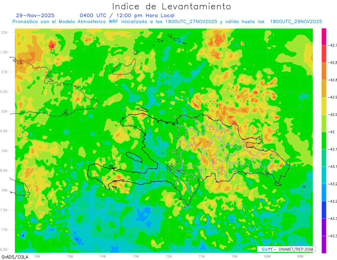Click the '76W' longitude label
The height and width of the screenshot is (260, 337).
click(x=37, y=256)
